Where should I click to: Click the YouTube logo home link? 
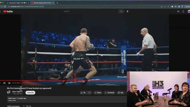[x=8, y=11]
